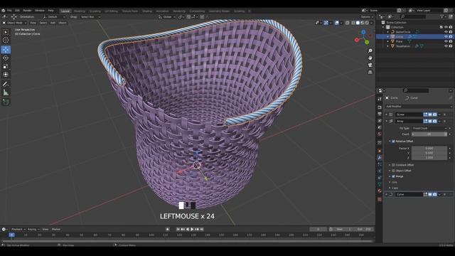Viewport: 455px width, 256px height.
Task: Click the Options button in viewport header
Action: [x=367, y=17]
